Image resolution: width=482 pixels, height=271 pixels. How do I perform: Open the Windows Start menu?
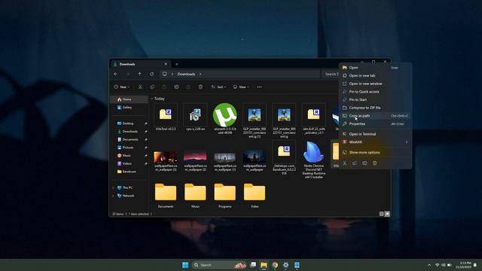click(x=185, y=265)
